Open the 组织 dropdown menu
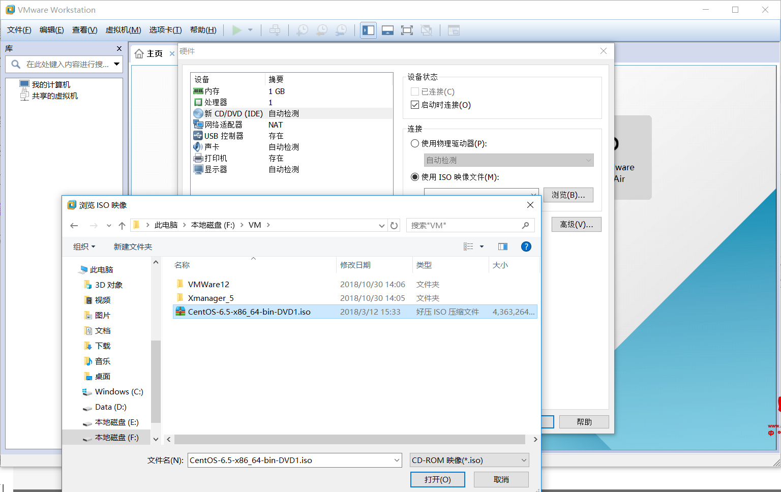The image size is (781, 492). tap(84, 247)
